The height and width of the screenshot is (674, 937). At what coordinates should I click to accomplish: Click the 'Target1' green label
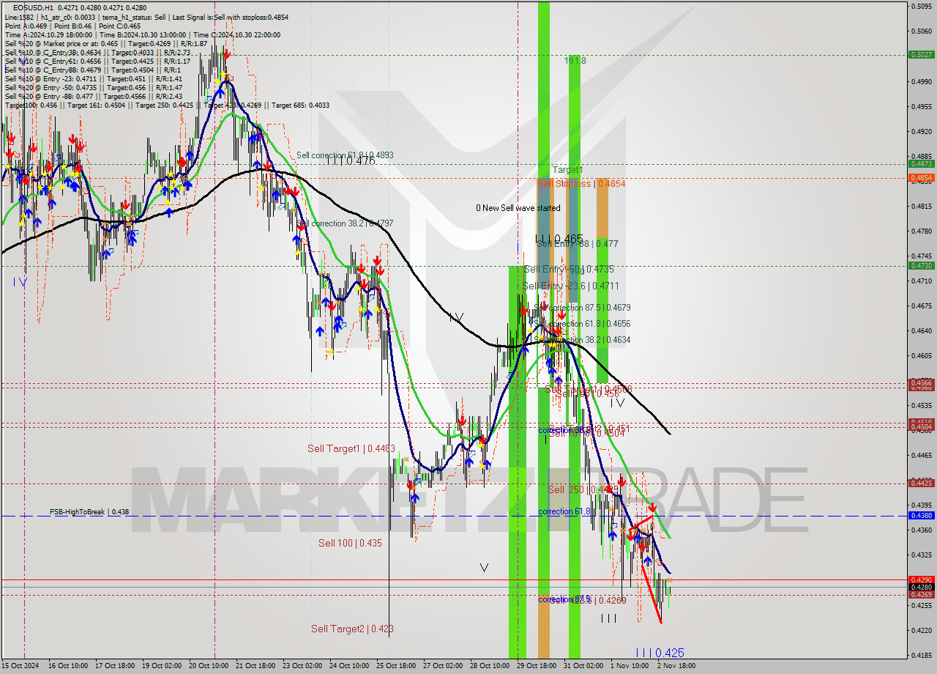(x=567, y=170)
